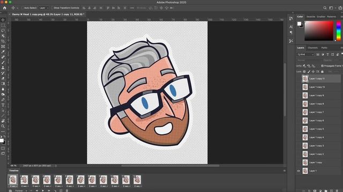Click the Home icon in options bar
This screenshot has width=343, height=192.
5,8
